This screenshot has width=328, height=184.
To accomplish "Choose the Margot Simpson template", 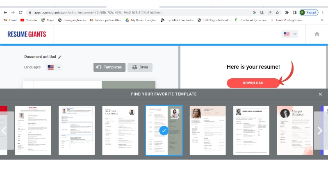I will [295, 130].
